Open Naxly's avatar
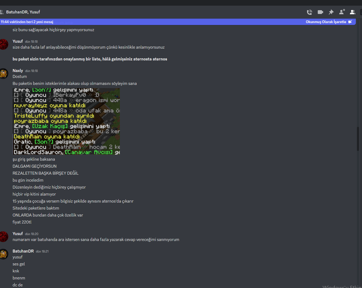362x288 pixels. pos(4,74)
